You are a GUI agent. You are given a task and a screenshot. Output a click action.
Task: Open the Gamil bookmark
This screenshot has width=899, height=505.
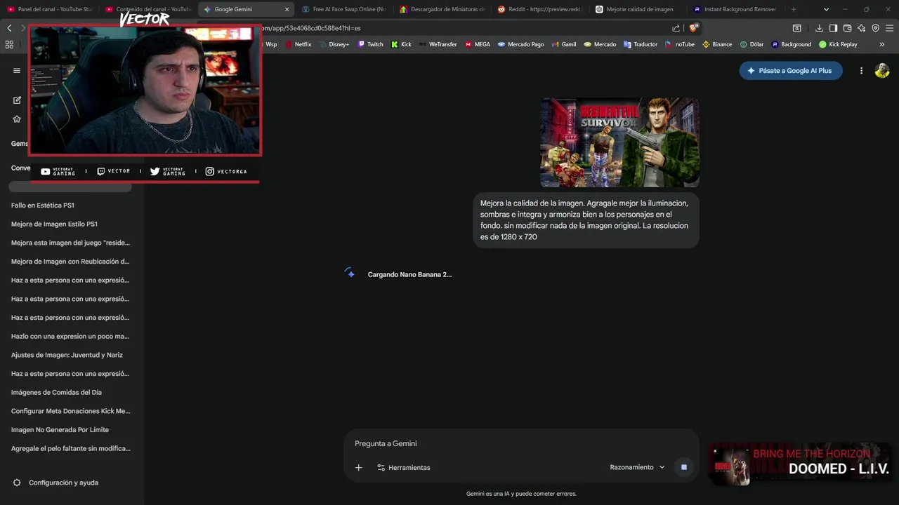coord(563,44)
